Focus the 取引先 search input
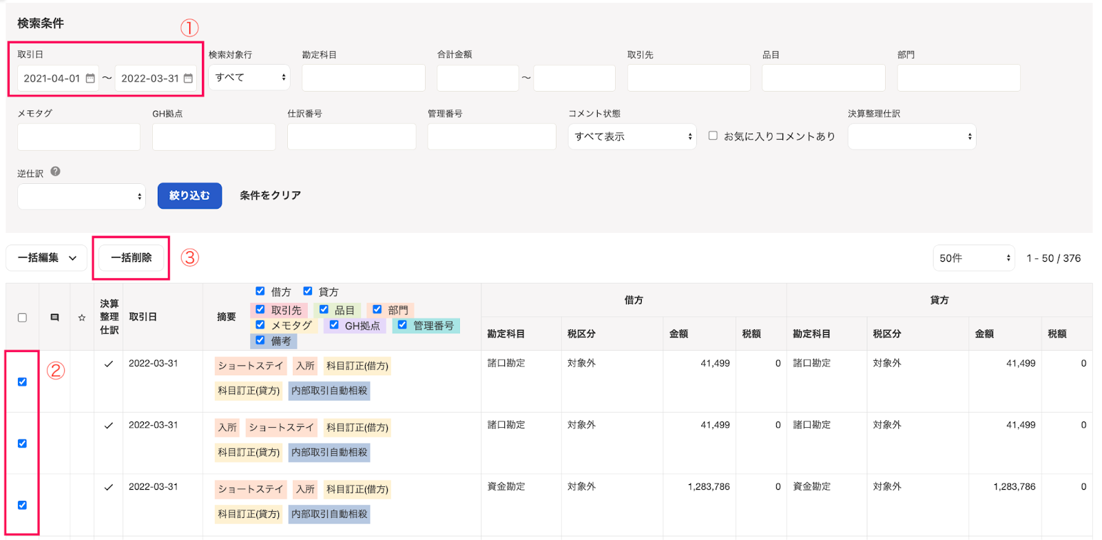 point(689,78)
